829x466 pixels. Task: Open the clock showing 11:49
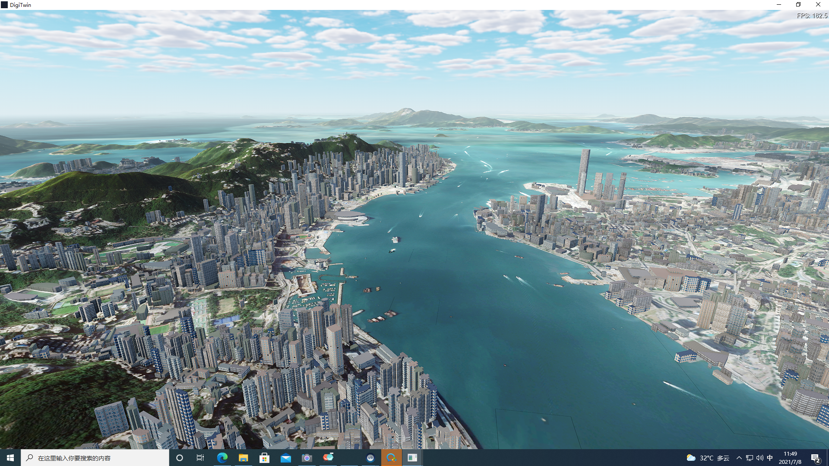790,458
